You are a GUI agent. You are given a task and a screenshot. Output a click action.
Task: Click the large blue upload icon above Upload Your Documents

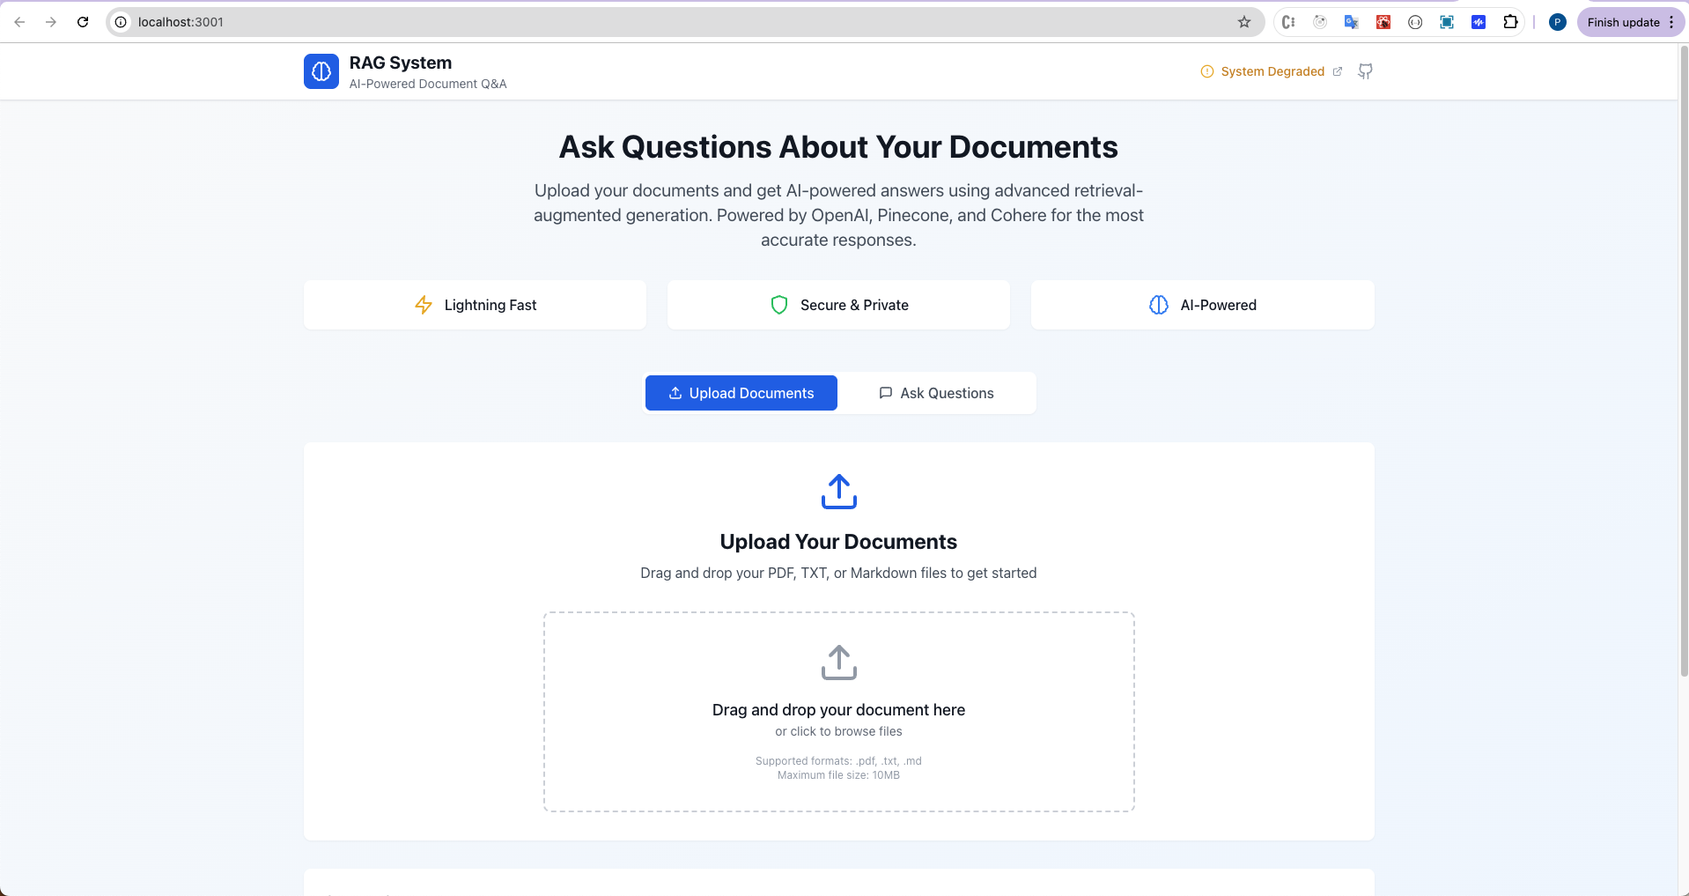click(839, 492)
